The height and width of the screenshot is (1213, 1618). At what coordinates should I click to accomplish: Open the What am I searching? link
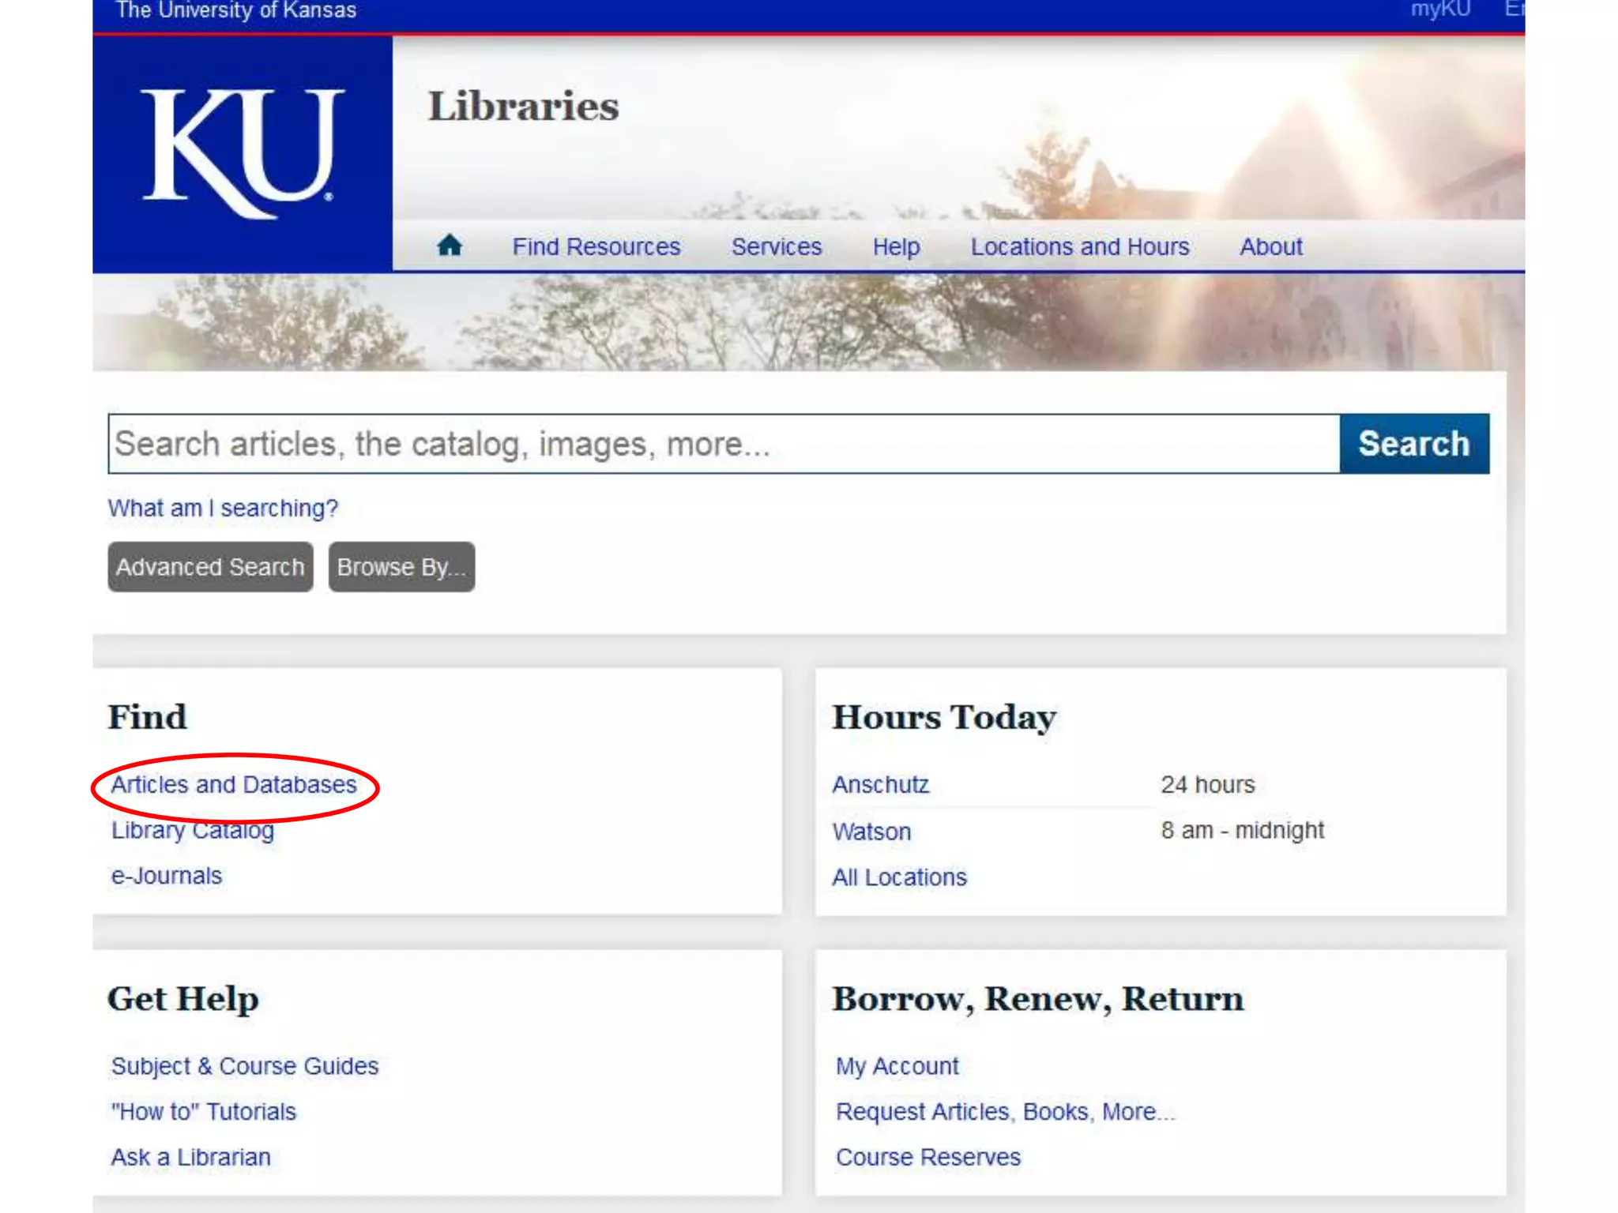pyautogui.click(x=223, y=508)
